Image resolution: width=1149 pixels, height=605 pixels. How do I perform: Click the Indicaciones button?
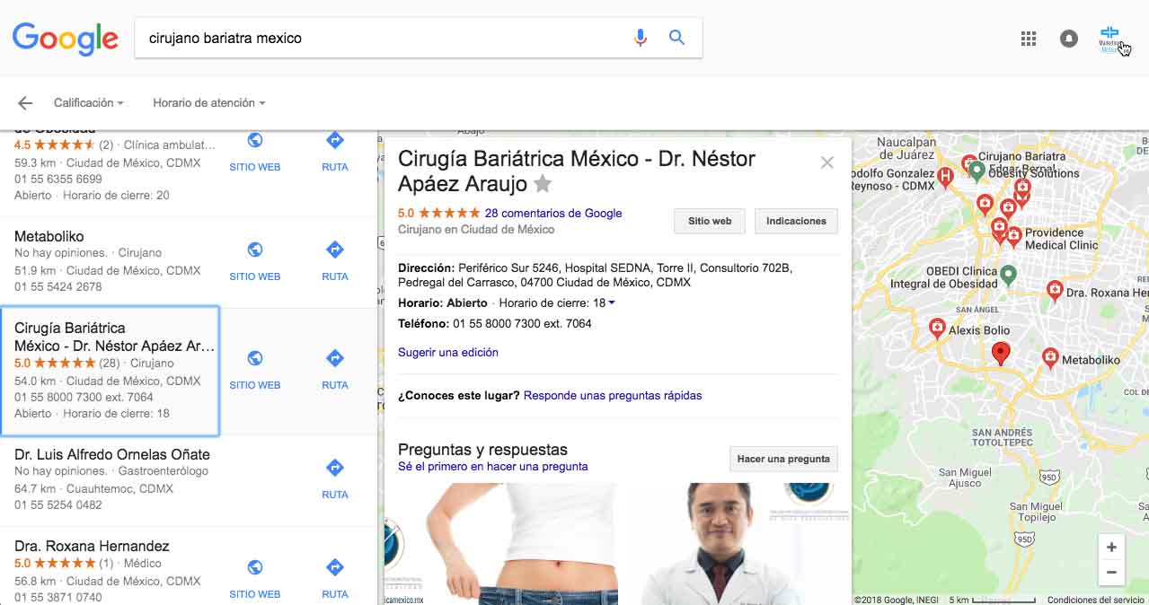796,221
